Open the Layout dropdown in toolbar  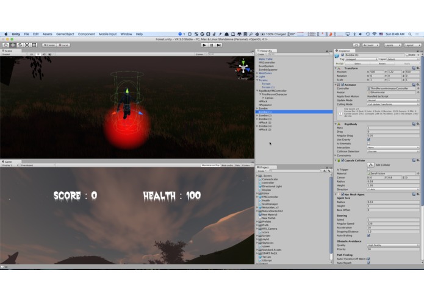pyautogui.click(x=412, y=45)
